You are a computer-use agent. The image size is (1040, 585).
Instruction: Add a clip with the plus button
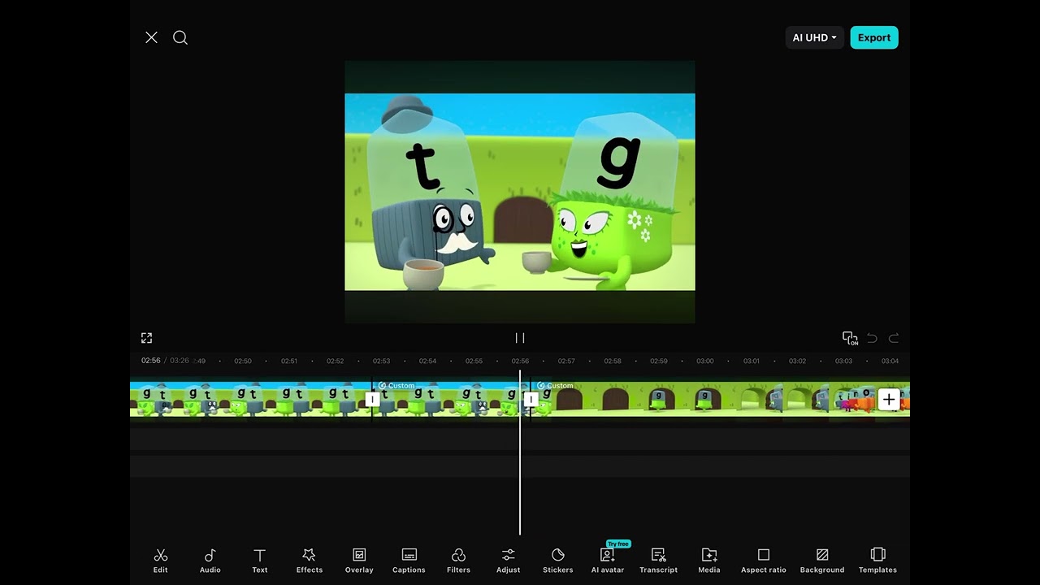tap(889, 400)
